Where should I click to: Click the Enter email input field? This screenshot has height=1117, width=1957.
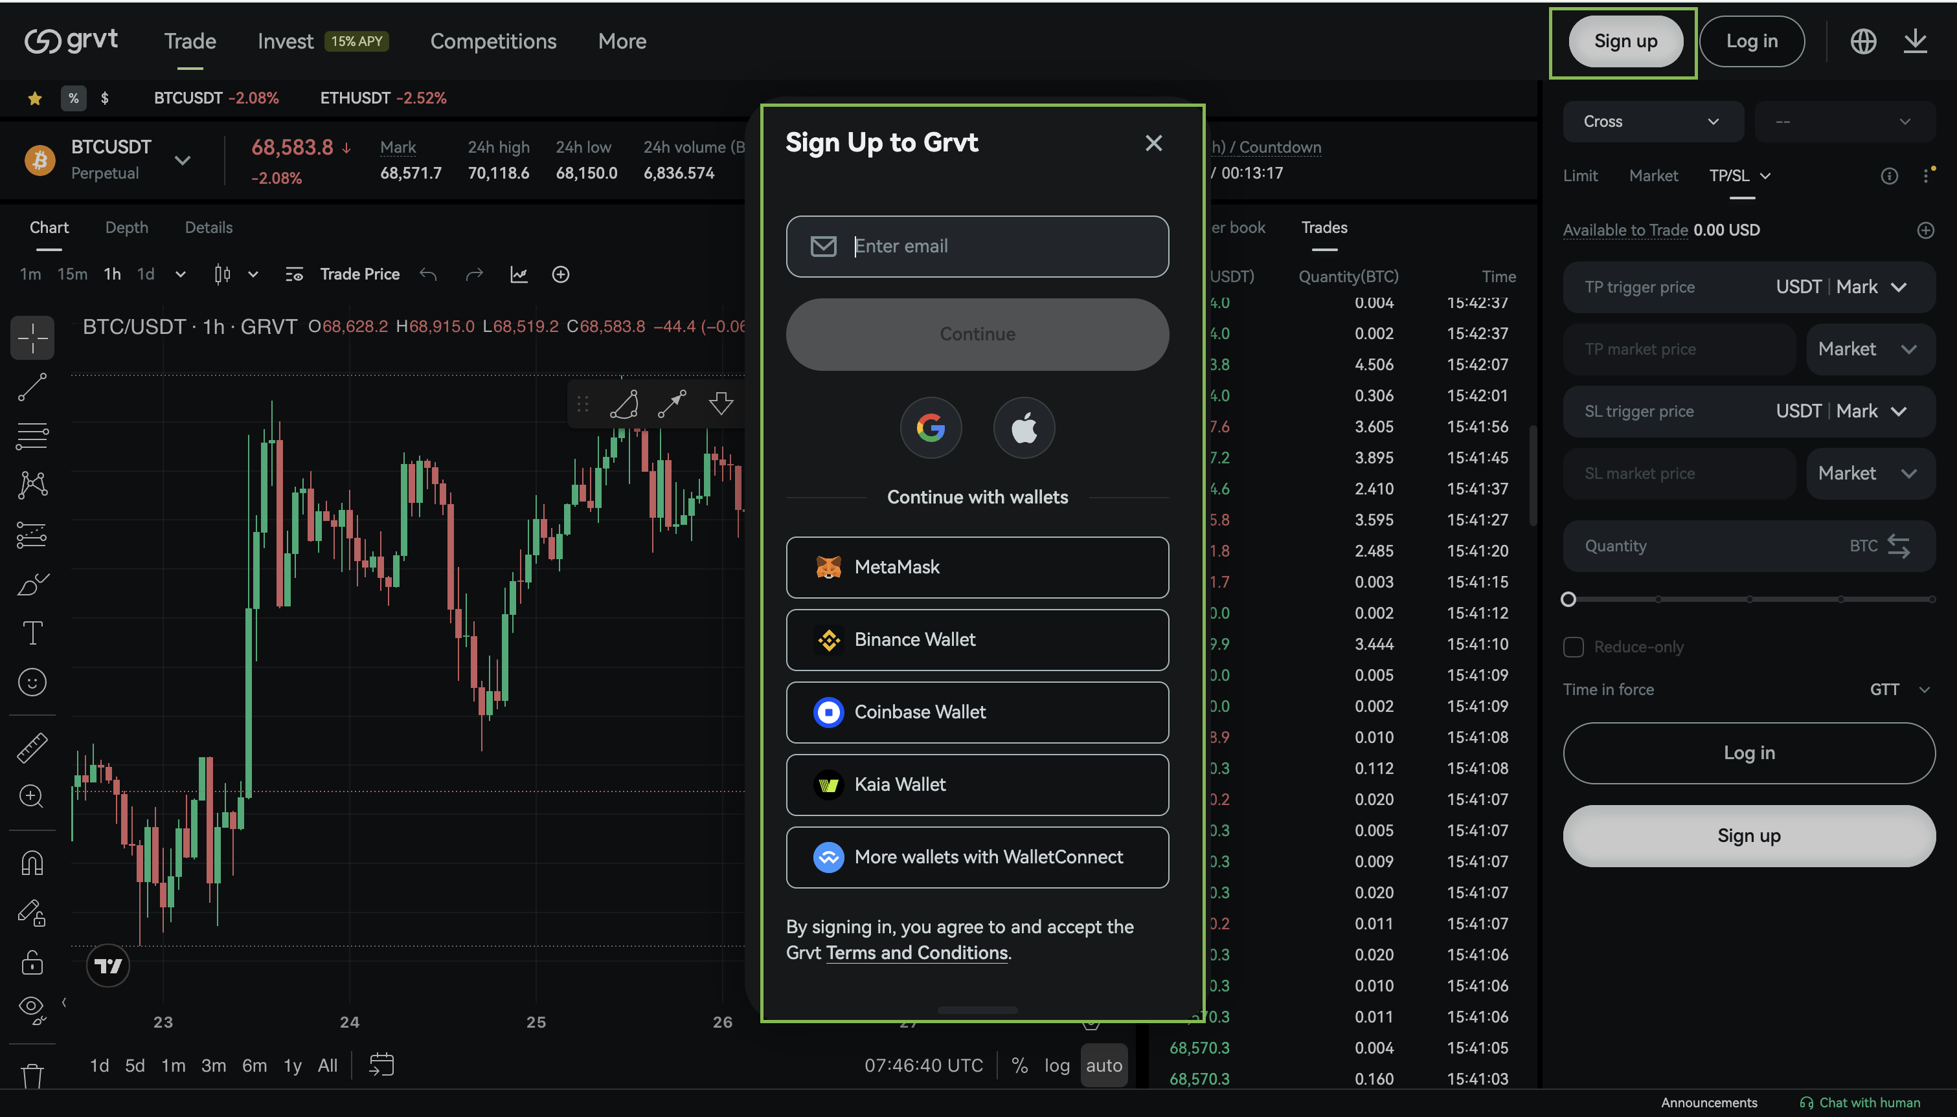click(977, 247)
